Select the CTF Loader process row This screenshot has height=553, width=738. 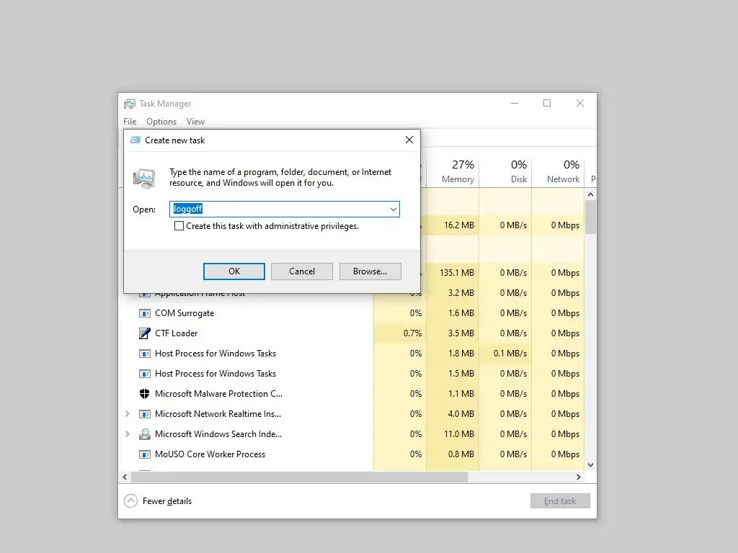(x=352, y=333)
